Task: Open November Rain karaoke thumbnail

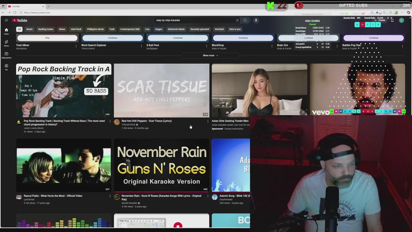Action: [162, 165]
